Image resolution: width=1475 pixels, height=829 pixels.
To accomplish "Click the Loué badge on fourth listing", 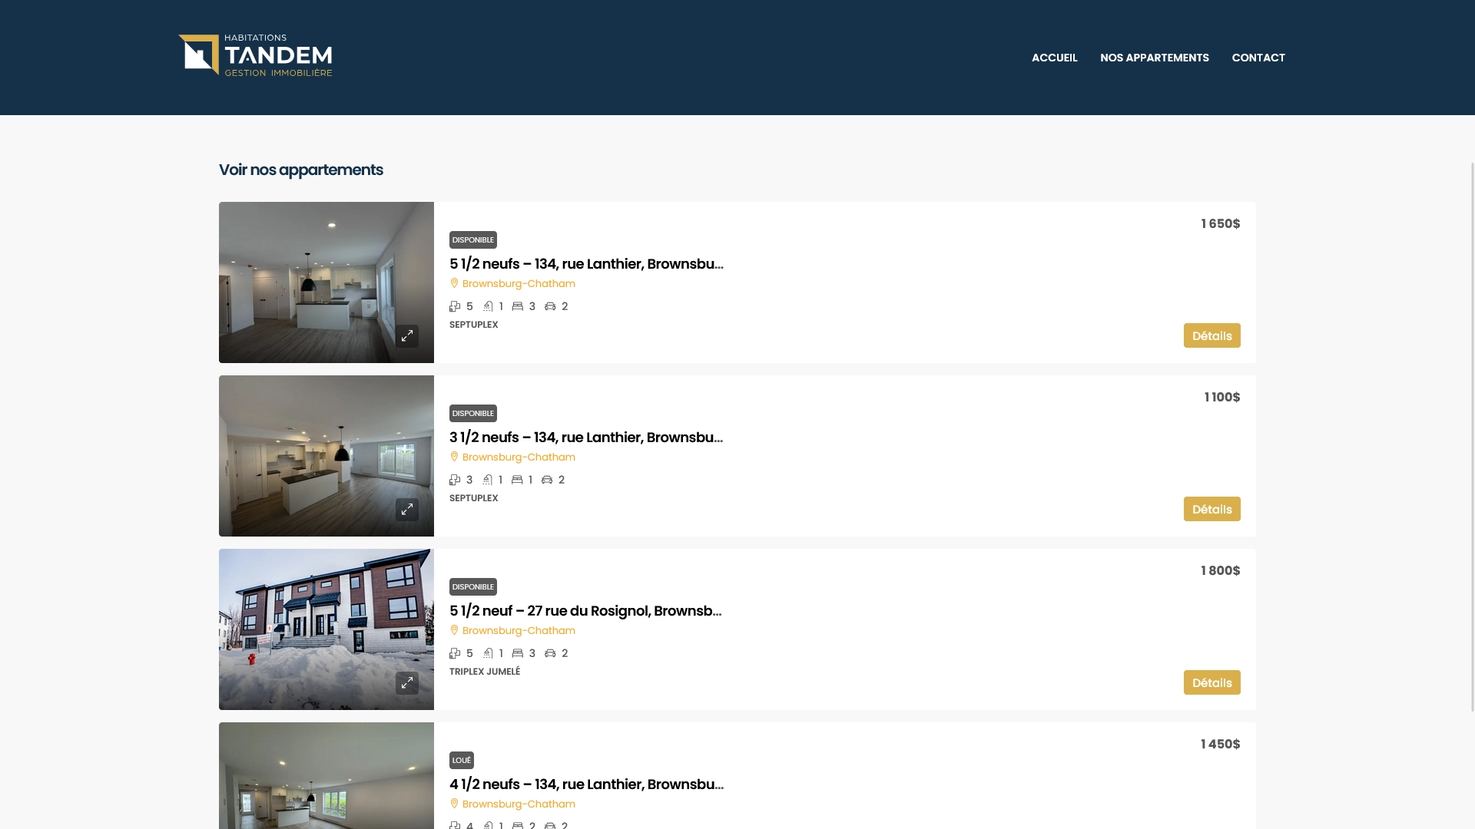I will pos(461,760).
